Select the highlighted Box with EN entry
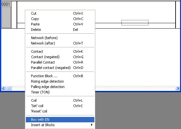The width and height of the screenshot is (181, 129). coord(60,119)
